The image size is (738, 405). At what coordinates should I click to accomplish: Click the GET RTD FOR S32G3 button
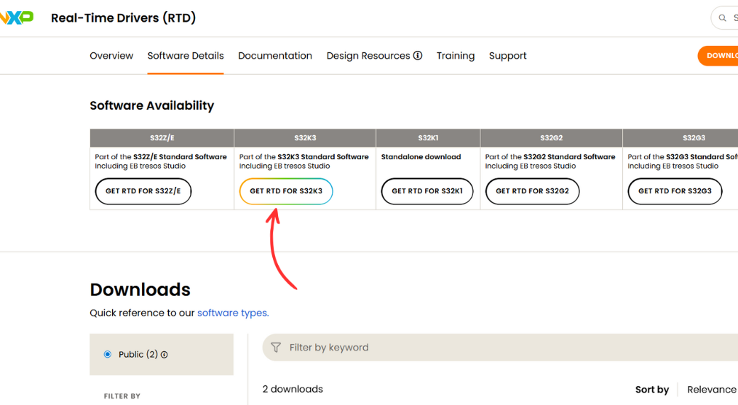point(675,191)
